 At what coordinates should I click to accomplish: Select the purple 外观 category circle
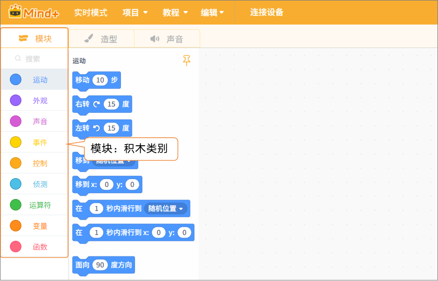tap(16, 100)
